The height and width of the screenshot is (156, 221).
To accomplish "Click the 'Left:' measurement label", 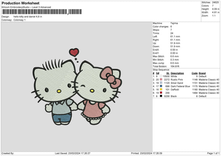I will [x=155, y=36].
